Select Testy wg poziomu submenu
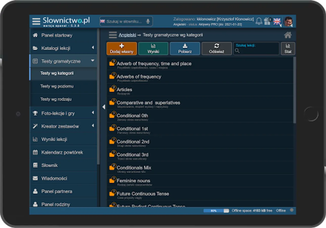 (63, 86)
